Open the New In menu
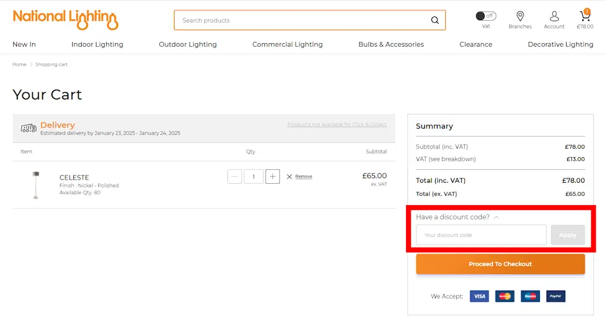 [24, 44]
